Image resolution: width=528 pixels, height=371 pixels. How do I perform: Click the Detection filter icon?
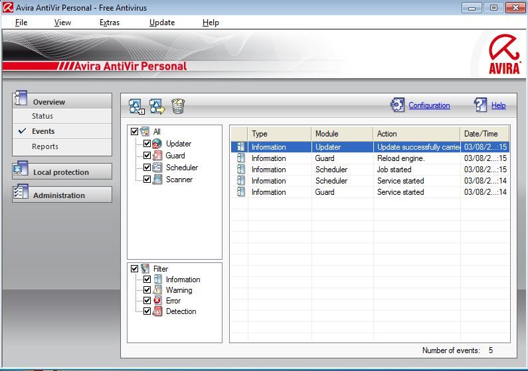(x=157, y=311)
